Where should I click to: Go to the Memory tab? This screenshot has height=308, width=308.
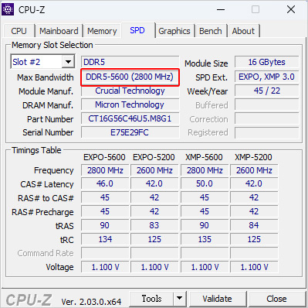(x=102, y=31)
